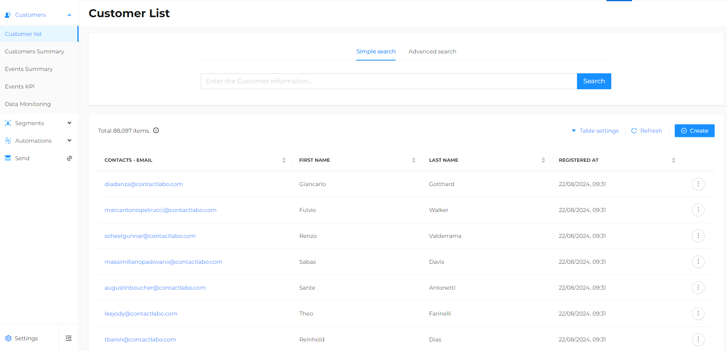Focus the Customer information search field
Image resolution: width=727 pixels, height=351 pixels.
click(x=389, y=81)
